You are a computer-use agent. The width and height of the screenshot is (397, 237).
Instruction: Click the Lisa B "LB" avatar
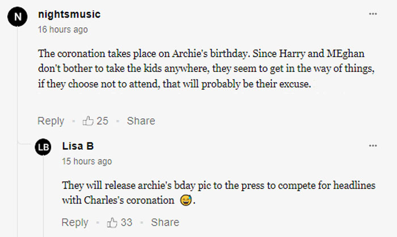(x=43, y=147)
